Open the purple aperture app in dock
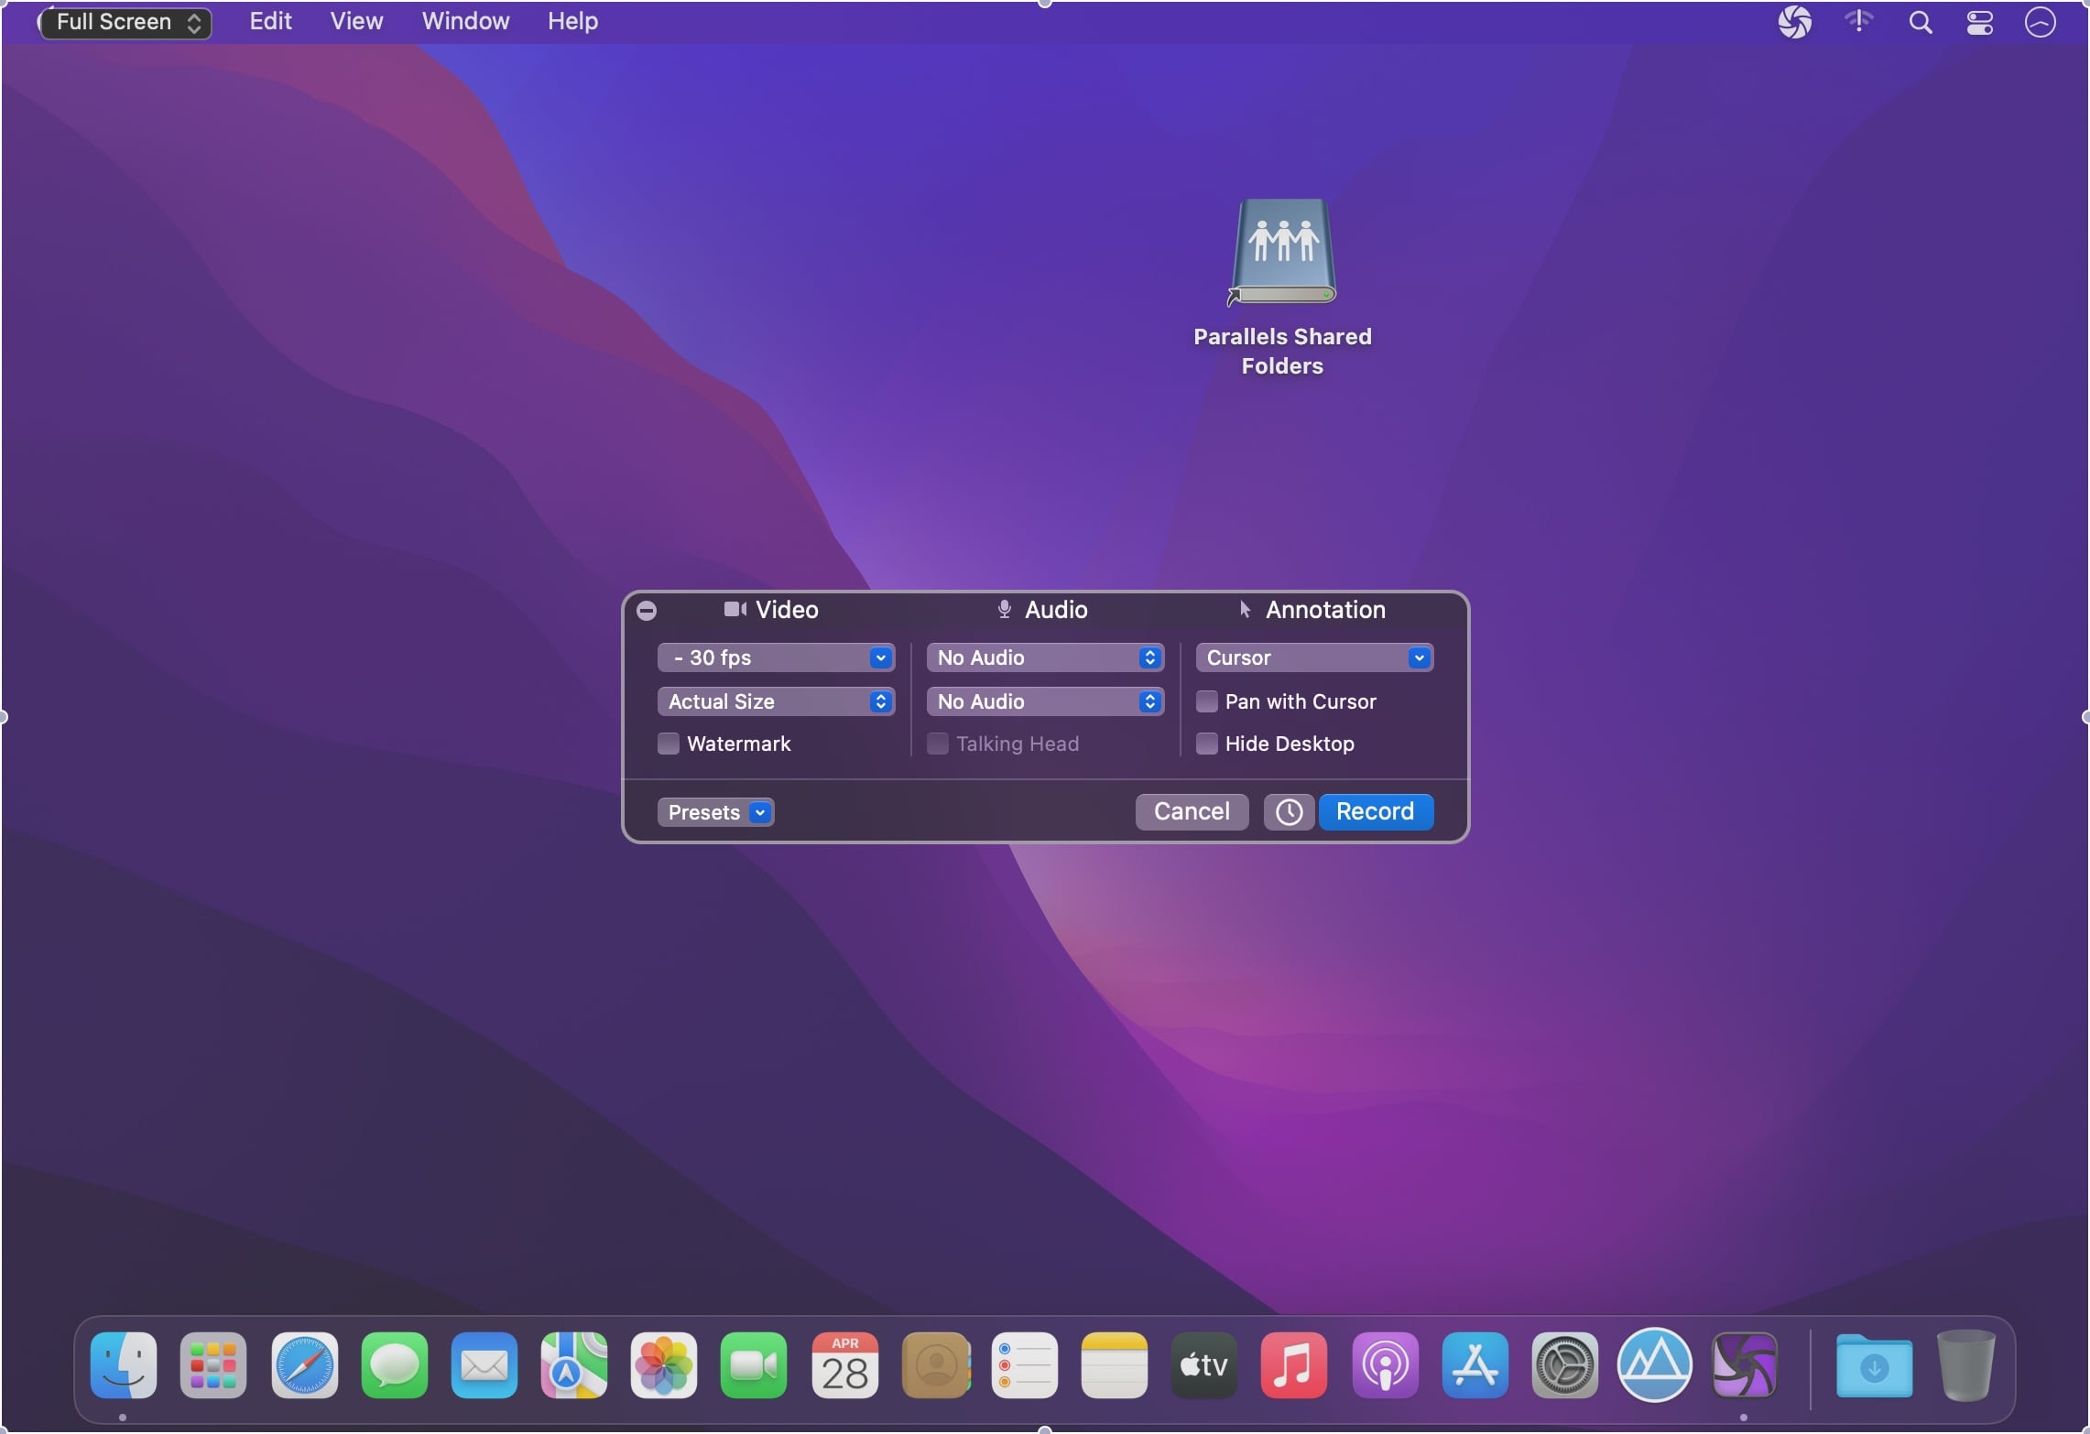This screenshot has width=2090, height=1434. [1744, 1365]
